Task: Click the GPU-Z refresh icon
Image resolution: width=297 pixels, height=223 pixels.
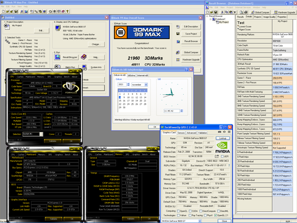Action: (224, 132)
